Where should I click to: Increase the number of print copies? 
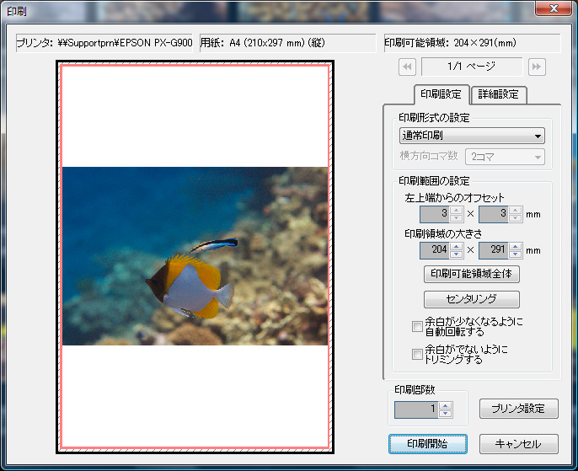point(446,406)
